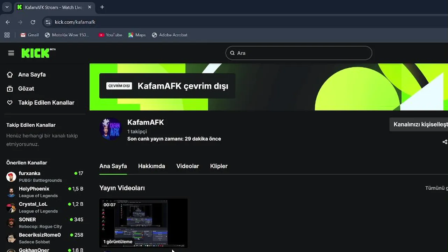Click the 1,5 B viewer count
The width and height of the screenshot is (448, 252).
[76, 189]
